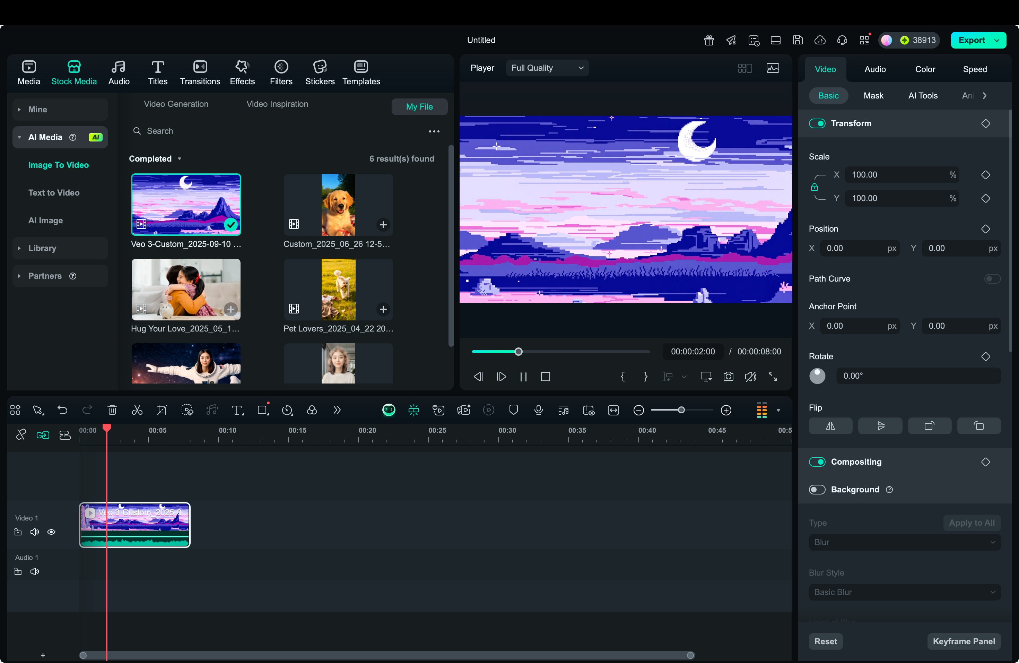Click the save project icon
Viewport: 1019px width, 663px height.
[x=798, y=40]
